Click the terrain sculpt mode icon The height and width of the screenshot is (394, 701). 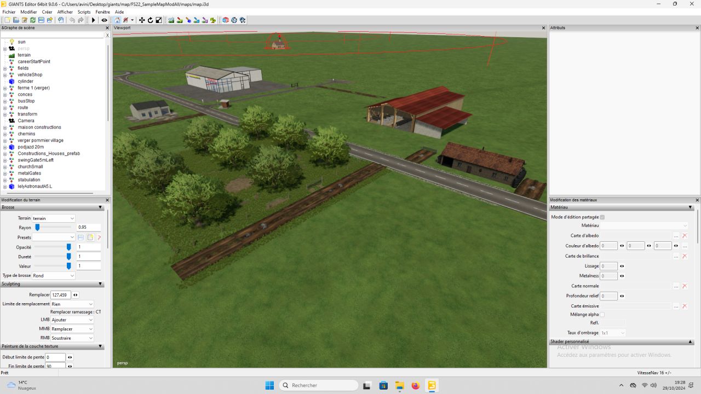[171, 20]
